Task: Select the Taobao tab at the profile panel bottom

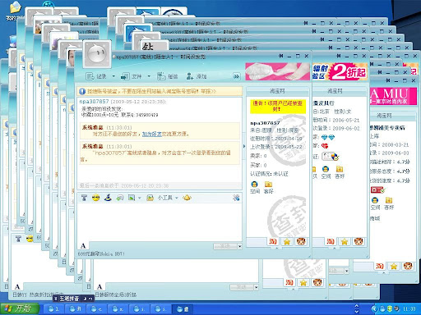Action: point(274,241)
